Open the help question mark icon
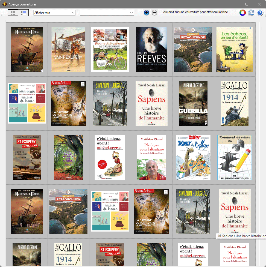 (x=260, y=13)
